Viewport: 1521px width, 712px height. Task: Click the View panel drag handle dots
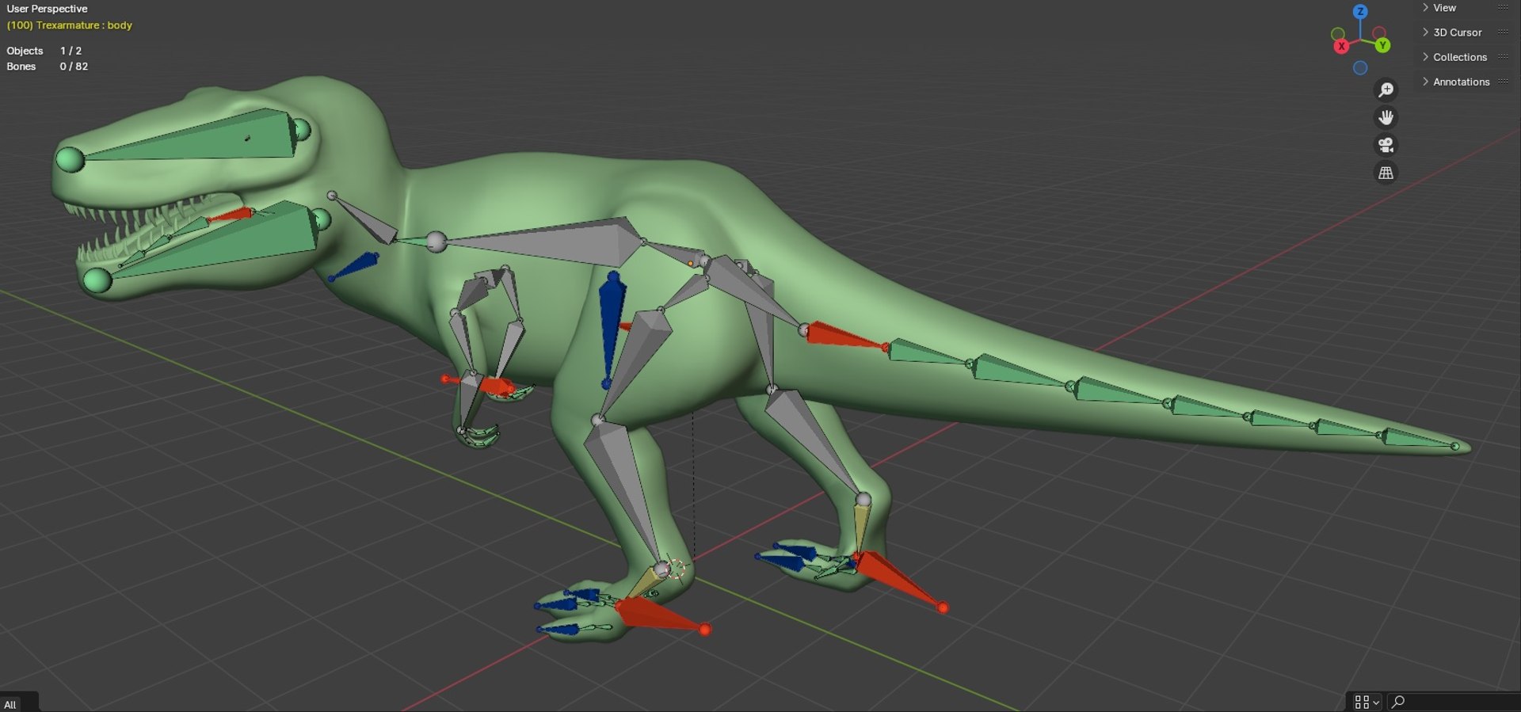1503,8
